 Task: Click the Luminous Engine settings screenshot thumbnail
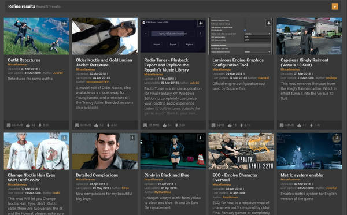click(x=241, y=36)
